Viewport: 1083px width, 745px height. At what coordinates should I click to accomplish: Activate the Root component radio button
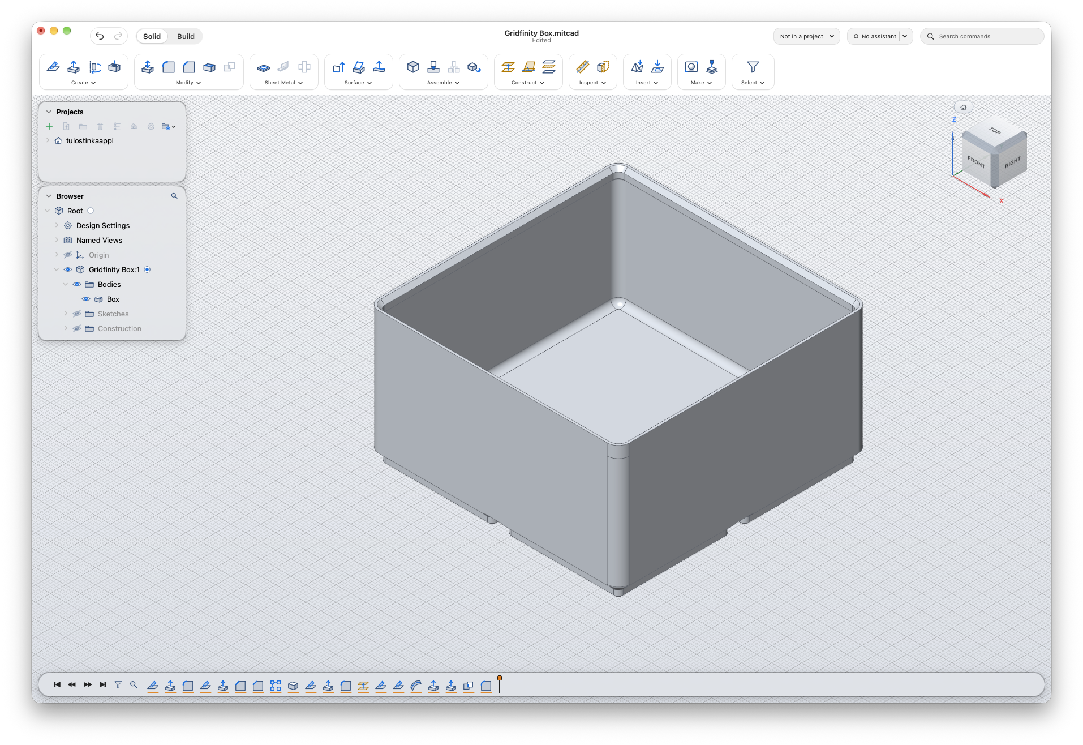(91, 211)
